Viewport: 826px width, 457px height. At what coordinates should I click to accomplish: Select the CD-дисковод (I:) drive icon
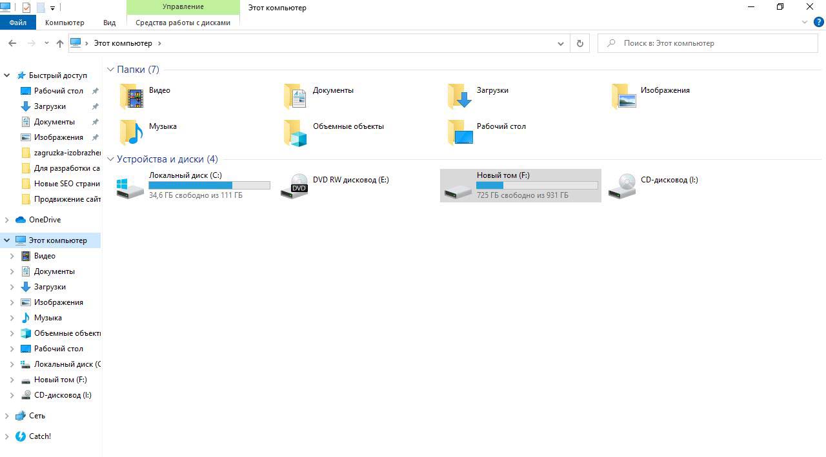point(623,186)
